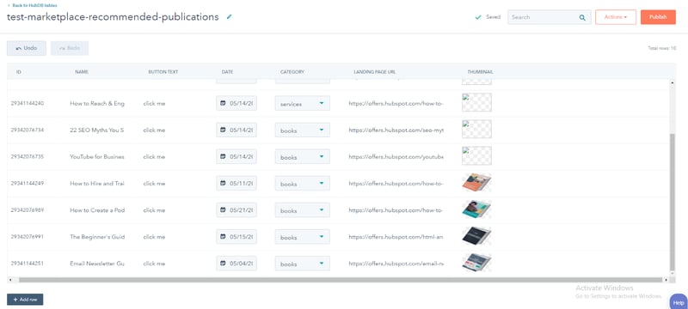Click the THUMBNAIL column header
Image resolution: width=688 pixels, height=309 pixels.
(x=481, y=72)
